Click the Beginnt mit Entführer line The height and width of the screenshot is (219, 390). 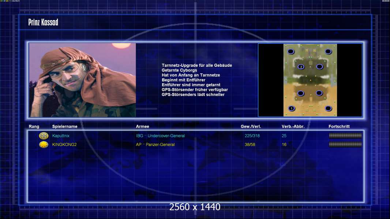(x=184, y=80)
